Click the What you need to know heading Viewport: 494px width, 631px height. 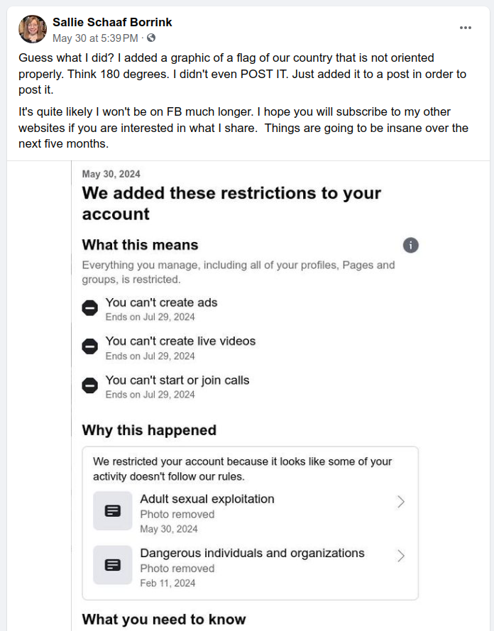tap(164, 619)
